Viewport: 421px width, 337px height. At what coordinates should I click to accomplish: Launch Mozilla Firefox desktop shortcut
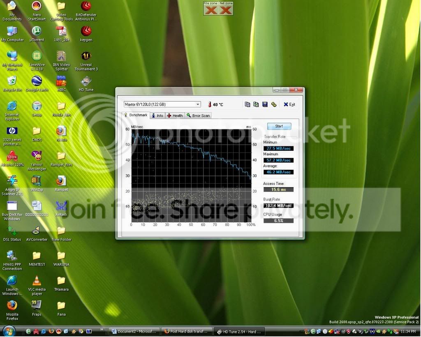click(x=12, y=310)
